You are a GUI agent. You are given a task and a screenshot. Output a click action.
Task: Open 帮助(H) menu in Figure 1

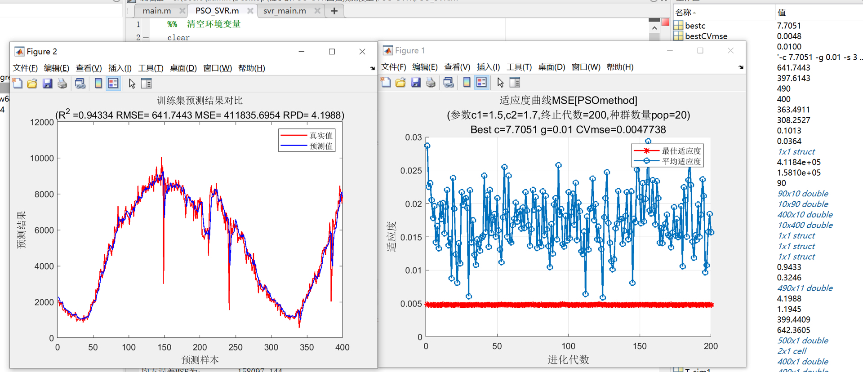[620, 67]
